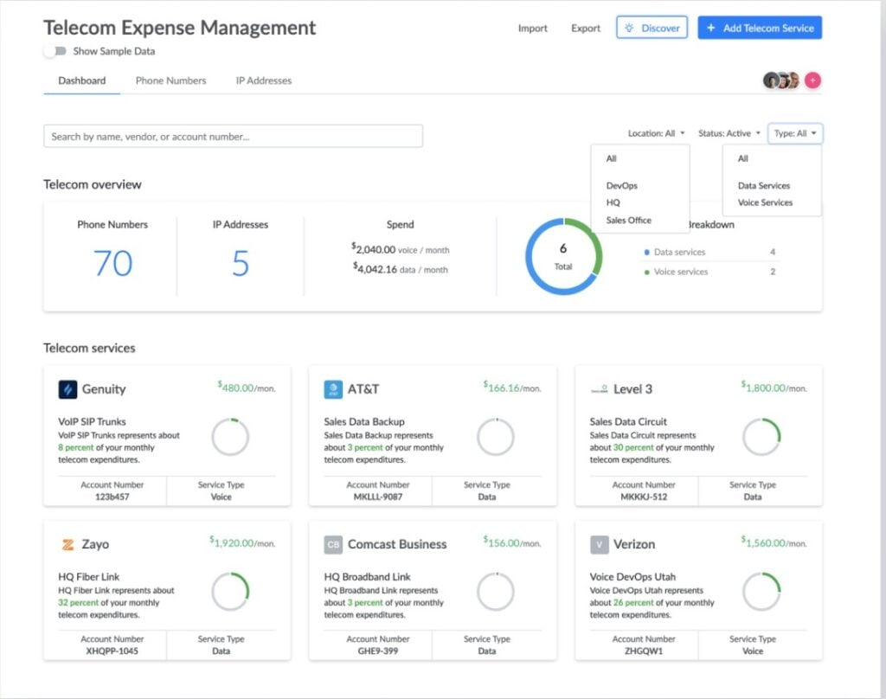Click the Data services blue legend dot
886x699 pixels.
pos(646,252)
